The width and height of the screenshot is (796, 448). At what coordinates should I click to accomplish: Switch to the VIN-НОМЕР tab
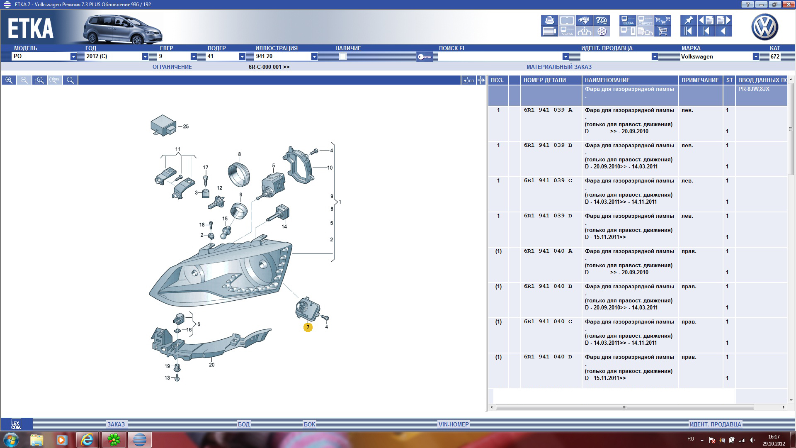(x=454, y=424)
